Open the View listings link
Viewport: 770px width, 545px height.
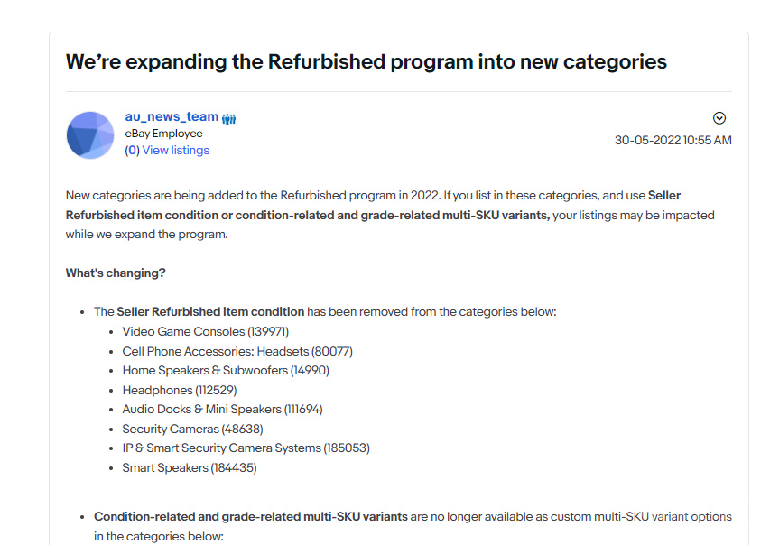click(176, 151)
